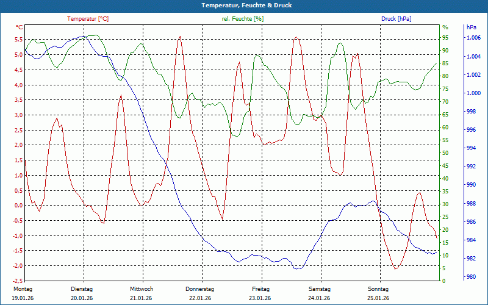Select the blue Druck [hPa] legend label
Viewport: 488px width, 305px height.
[x=396, y=19]
